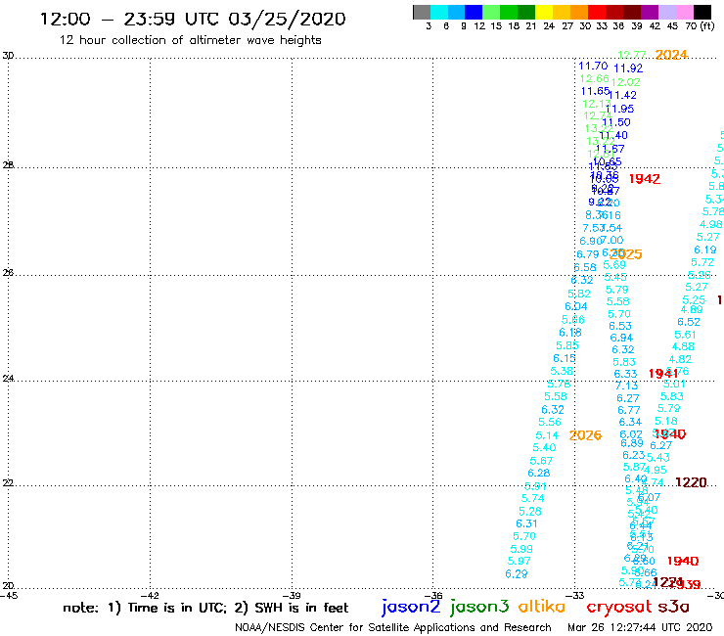This screenshot has height=636, width=724.
Task: Click the cyan swatch in the legend
Action: point(439,12)
